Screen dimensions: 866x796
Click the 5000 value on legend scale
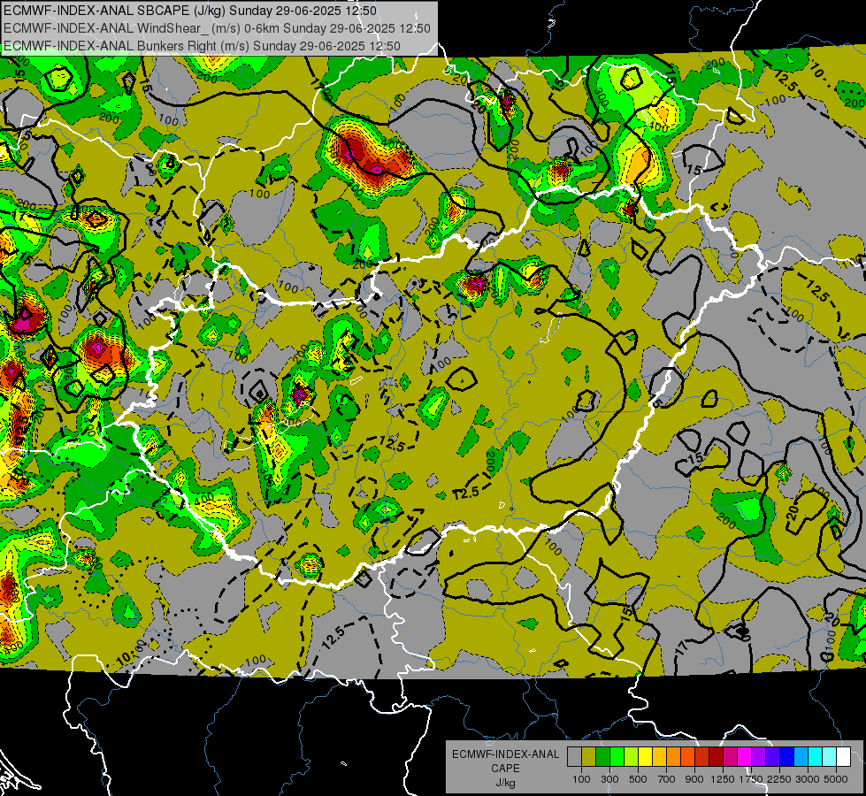tap(836, 779)
